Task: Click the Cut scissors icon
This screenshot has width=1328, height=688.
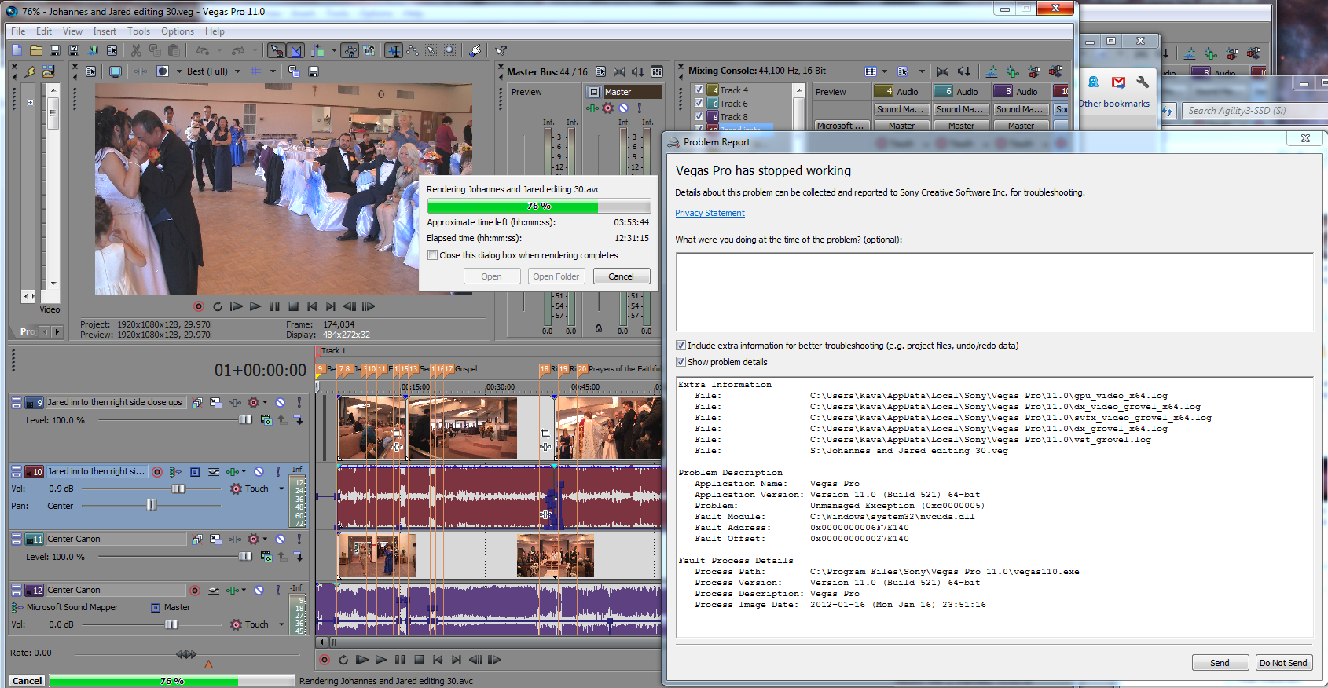Action: coord(136,50)
